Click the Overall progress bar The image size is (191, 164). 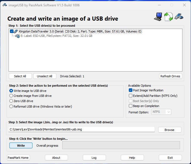(121, 145)
